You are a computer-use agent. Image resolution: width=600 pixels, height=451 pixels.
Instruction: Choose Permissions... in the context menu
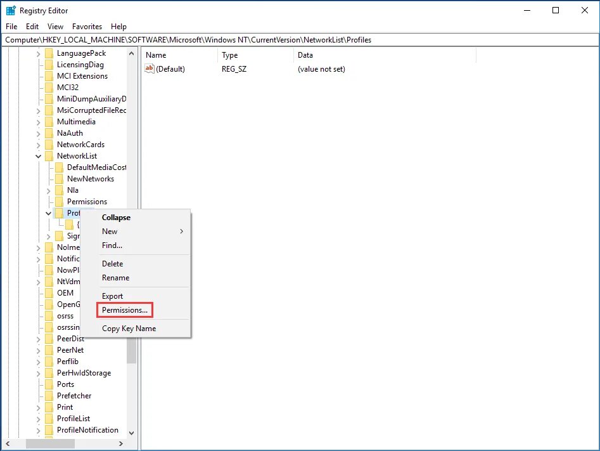[x=125, y=310]
